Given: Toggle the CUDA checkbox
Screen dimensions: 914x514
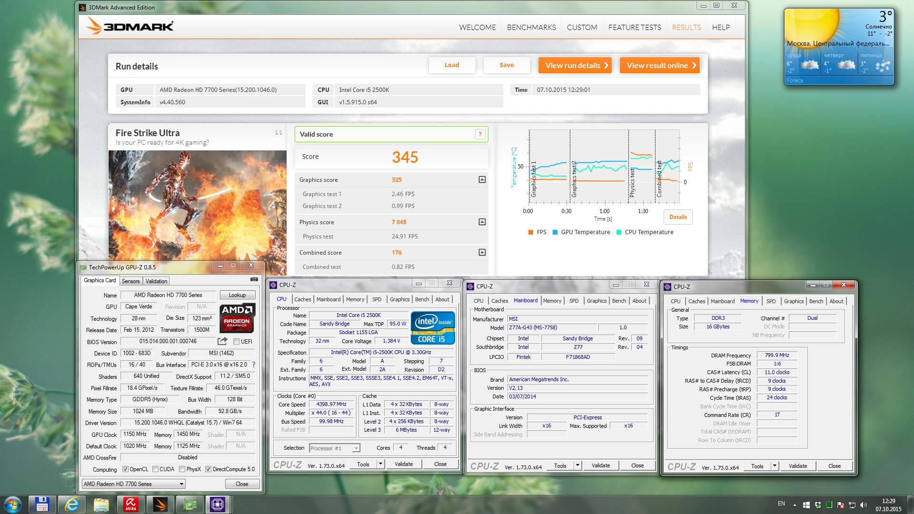Looking at the screenshot, I should pos(155,469).
